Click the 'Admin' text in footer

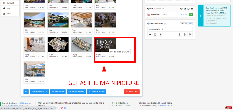click(128, 106)
